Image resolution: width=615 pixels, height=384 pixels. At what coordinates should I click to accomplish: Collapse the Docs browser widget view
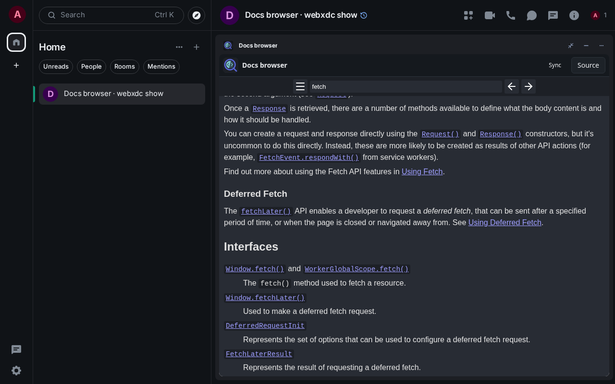pyautogui.click(x=571, y=46)
